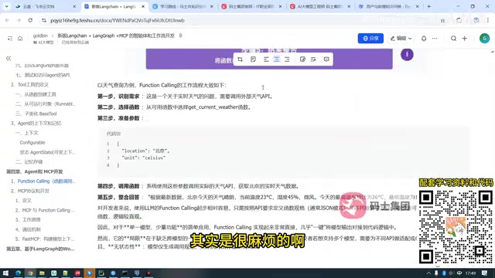Click code line '"unit": "celsius"'

[144, 158]
